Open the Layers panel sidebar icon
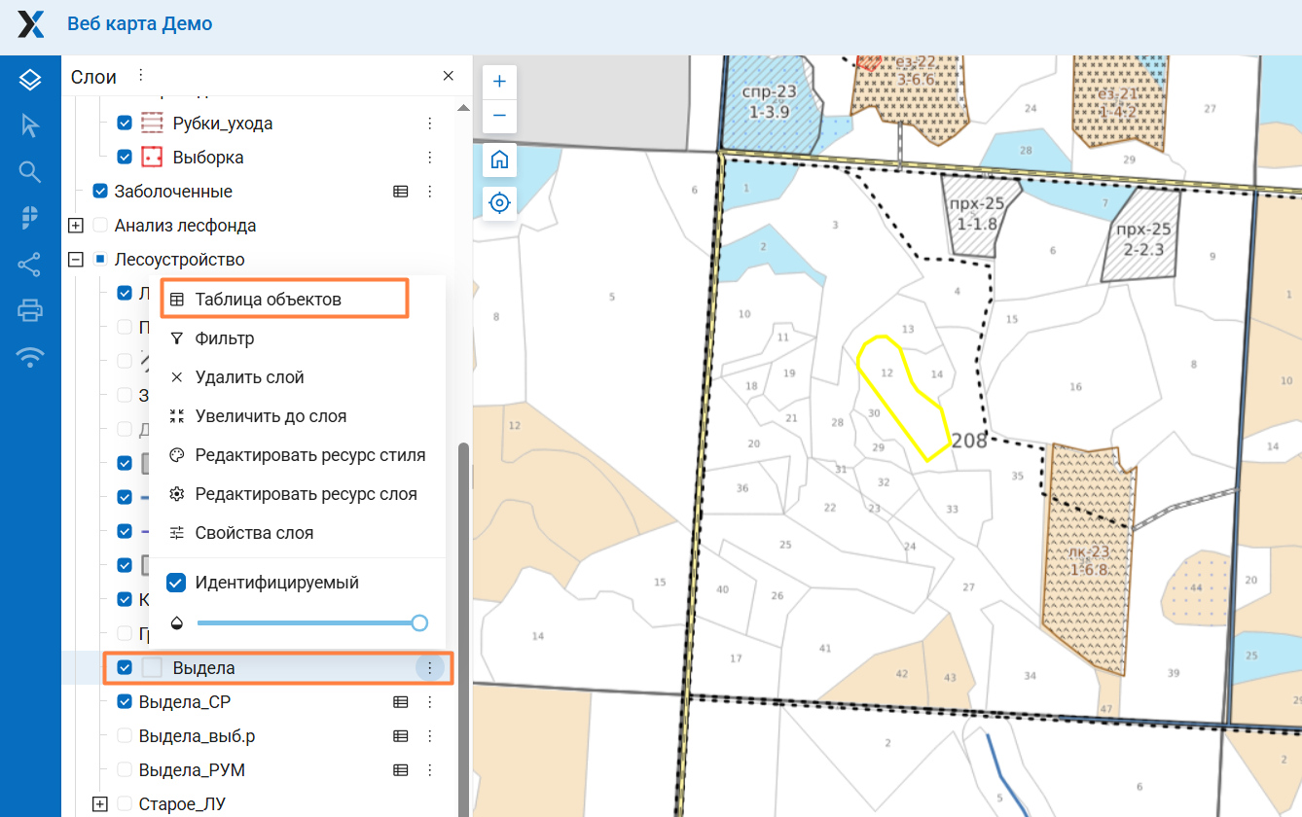This screenshot has width=1302, height=817. (x=30, y=80)
